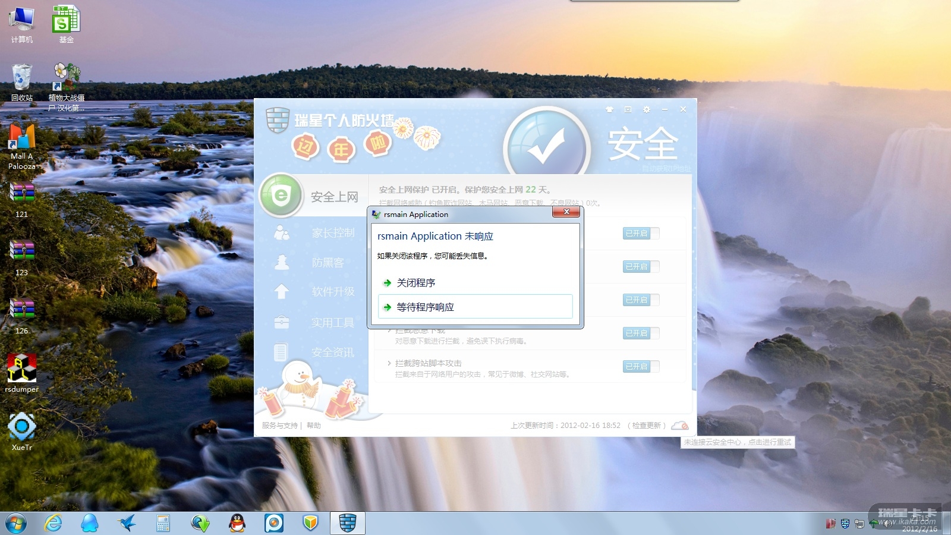Screen dimensions: 951x535
Task: Select the 植物大战僵尸 desktop shortcut
Action: (67, 87)
